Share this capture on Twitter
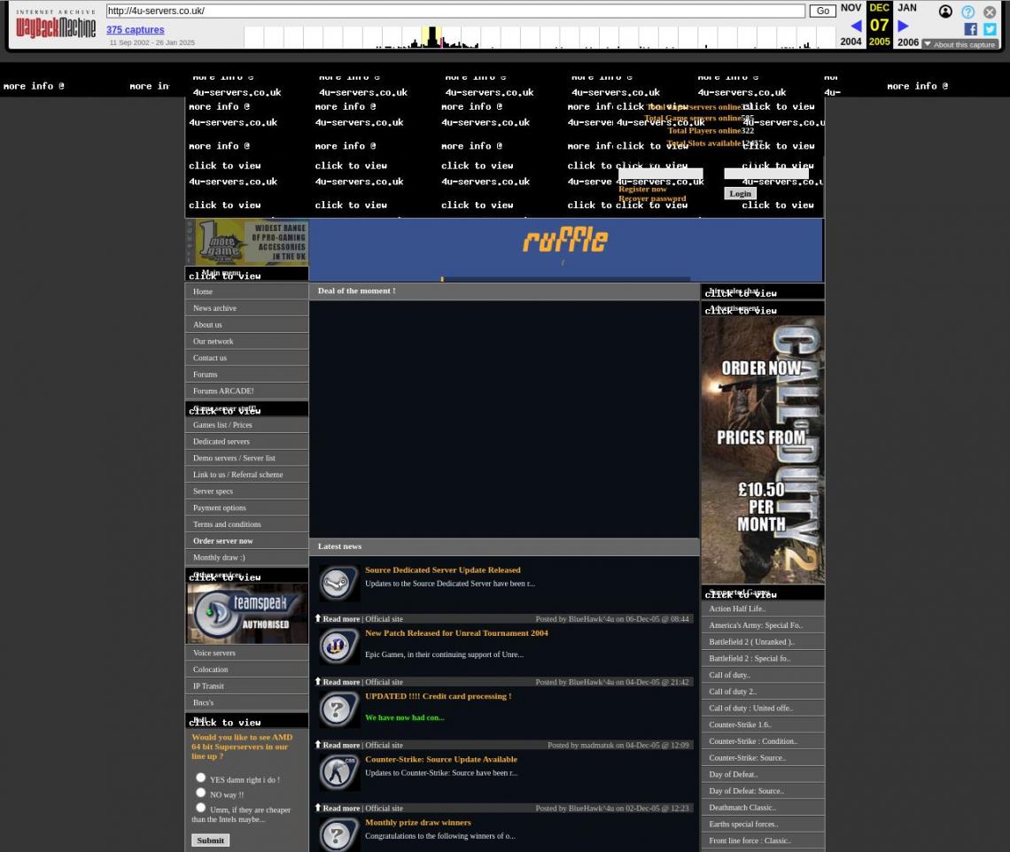The height and width of the screenshot is (852, 1010). pyautogui.click(x=990, y=29)
